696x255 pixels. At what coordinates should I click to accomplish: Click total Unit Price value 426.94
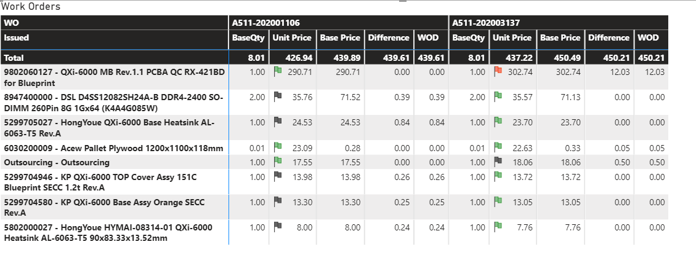tap(300, 58)
